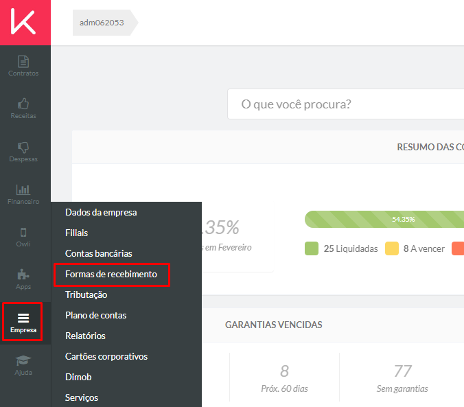Open Tributação menu entry
This screenshot has height=407, width=464.
[x=86, y=295]
